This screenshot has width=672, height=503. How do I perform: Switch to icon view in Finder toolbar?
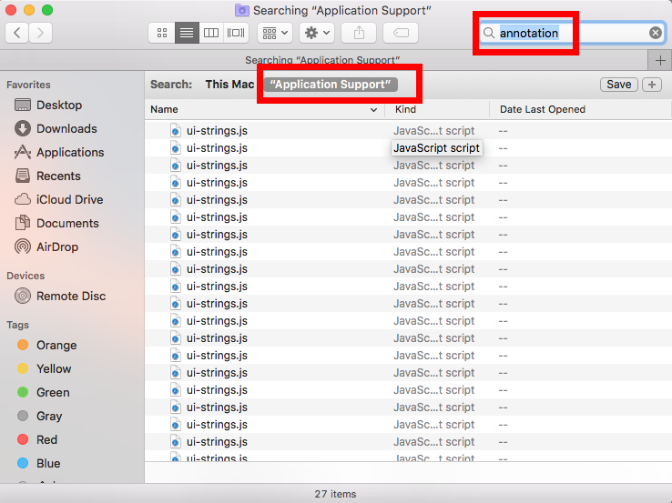[162, 33]
